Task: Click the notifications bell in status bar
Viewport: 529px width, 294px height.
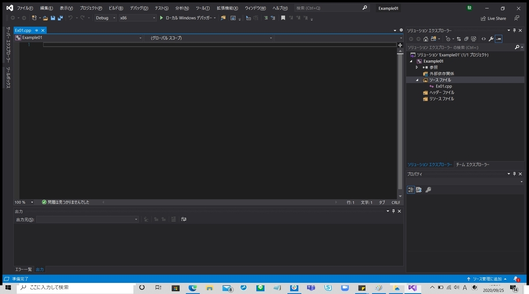Action: [x=516, y=279]
